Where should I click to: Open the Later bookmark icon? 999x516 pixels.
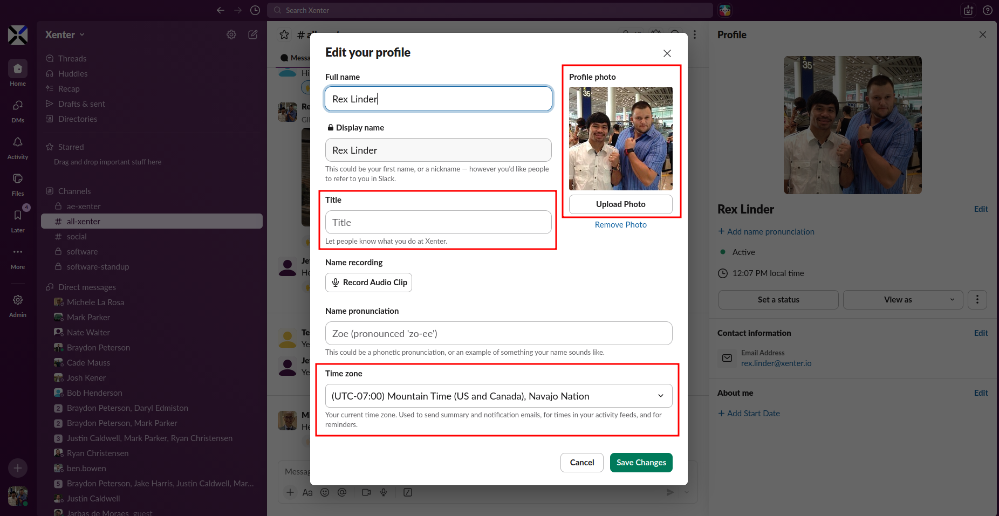tap(18, 216)
